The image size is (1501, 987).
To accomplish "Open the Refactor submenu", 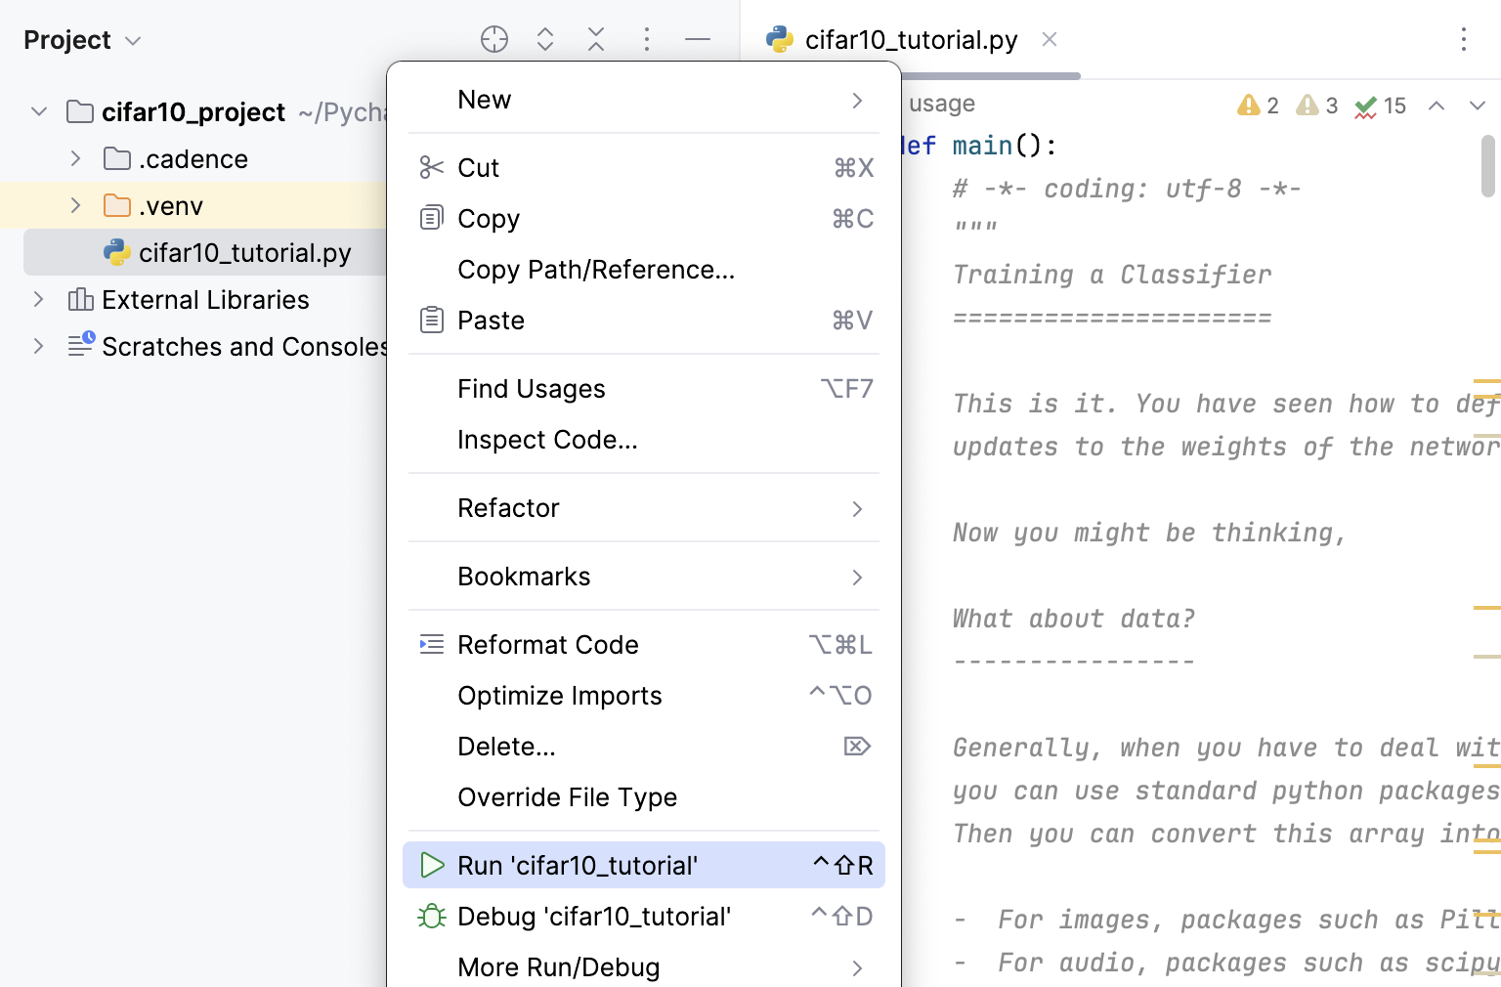I will tap(644, 508).
